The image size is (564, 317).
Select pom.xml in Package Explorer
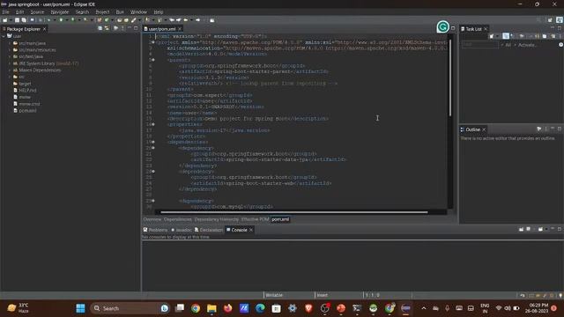click(x=27, y=111)
